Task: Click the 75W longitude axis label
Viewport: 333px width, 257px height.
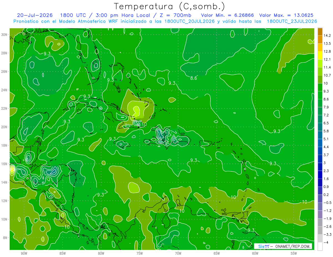Action: pyautogui.click(x=140, y=253)
